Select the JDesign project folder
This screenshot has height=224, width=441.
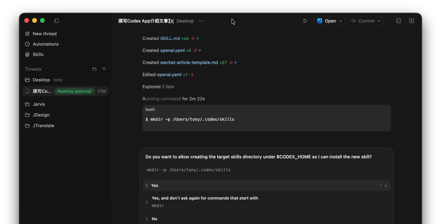(41, 115)
